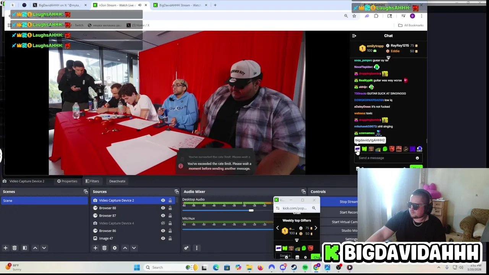Screen dimensions: 489x275
Task: Open source properties gear in Sources panel
Action: click(115, 248)
